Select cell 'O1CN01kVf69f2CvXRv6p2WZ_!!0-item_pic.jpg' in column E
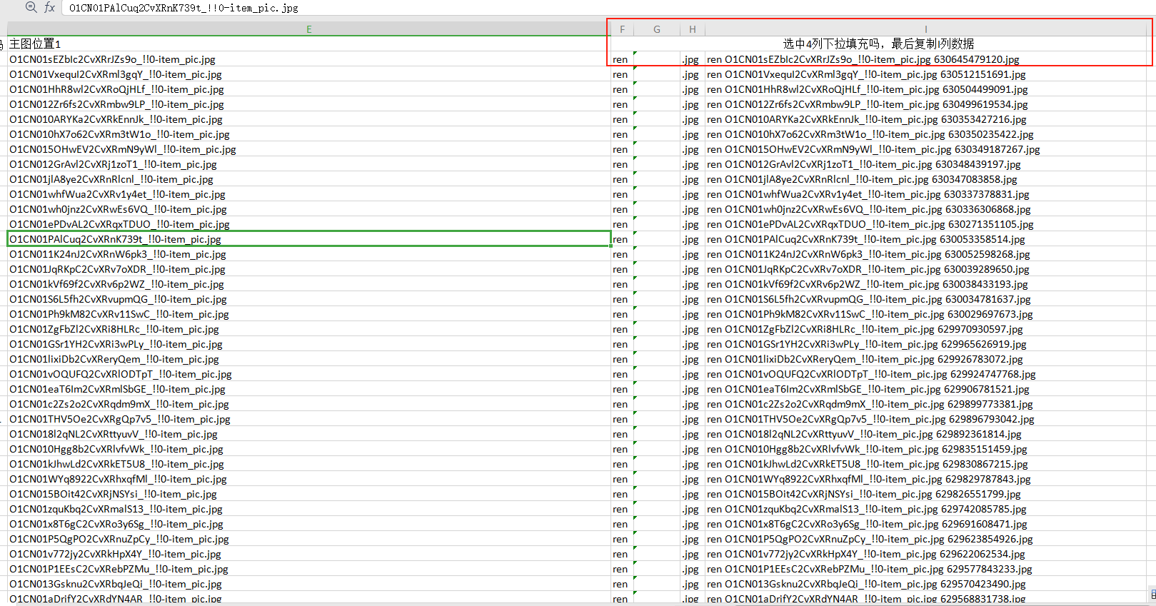1156x606 pixels. [x=308, y=284]
